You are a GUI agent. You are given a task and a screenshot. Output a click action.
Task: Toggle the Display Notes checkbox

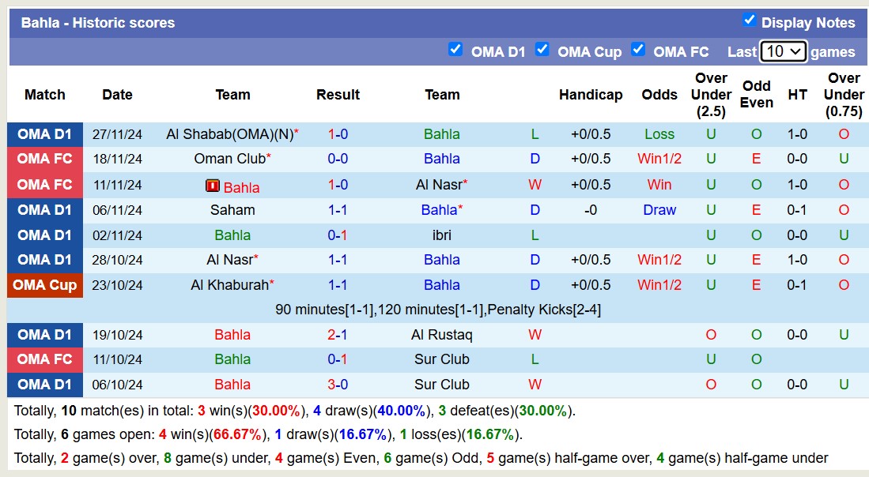click(x=750, y=20)
